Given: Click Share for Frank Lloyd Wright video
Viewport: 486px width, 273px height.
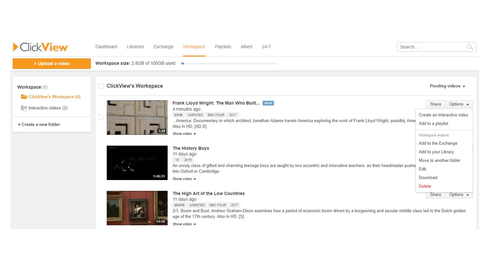Looking at the screenshot, I should tap(435, 104).
